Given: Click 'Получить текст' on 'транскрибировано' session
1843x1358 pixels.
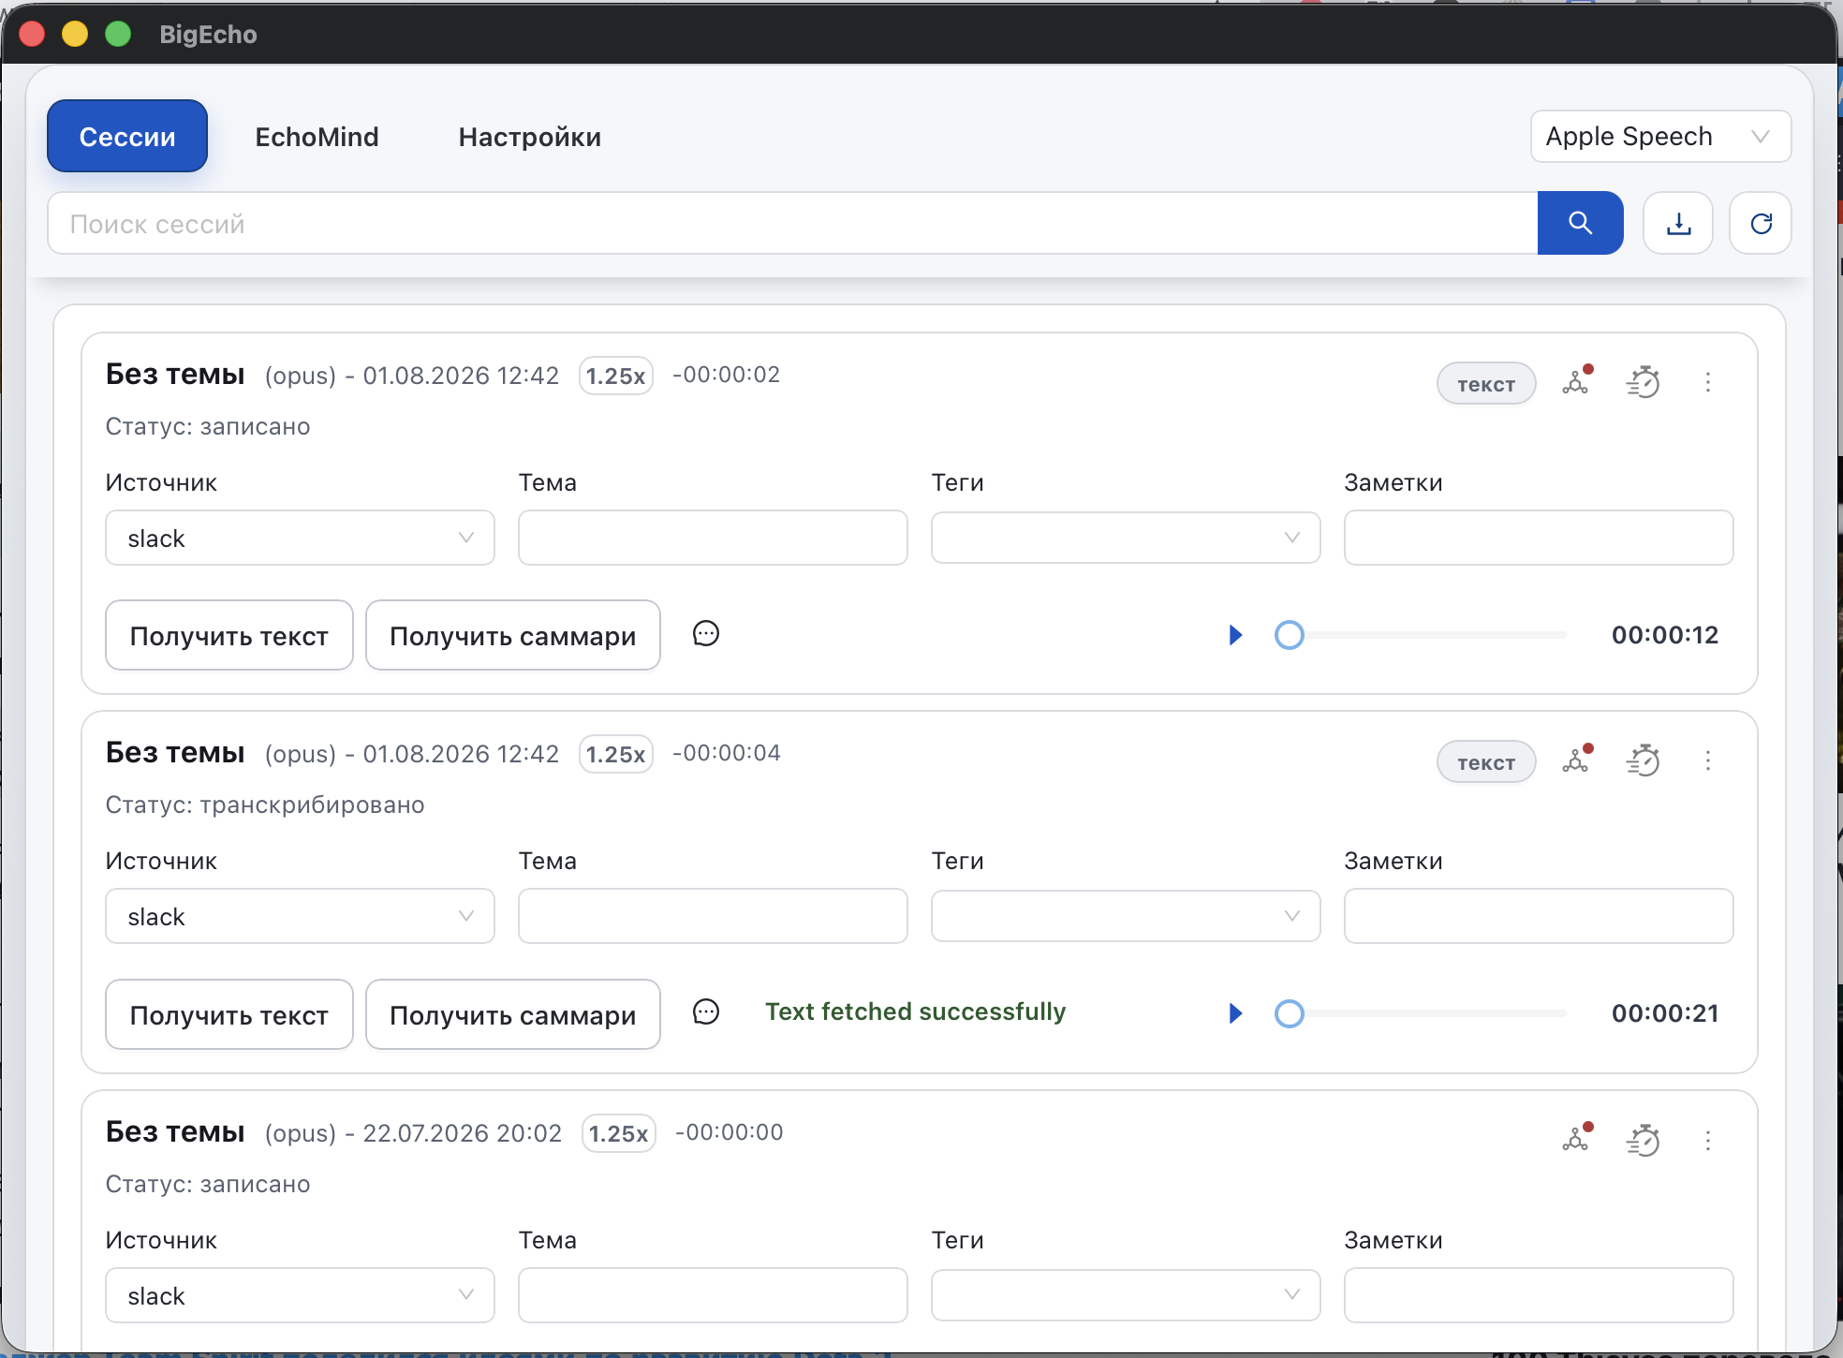Looking at the screenshot, I should 229,1014.
